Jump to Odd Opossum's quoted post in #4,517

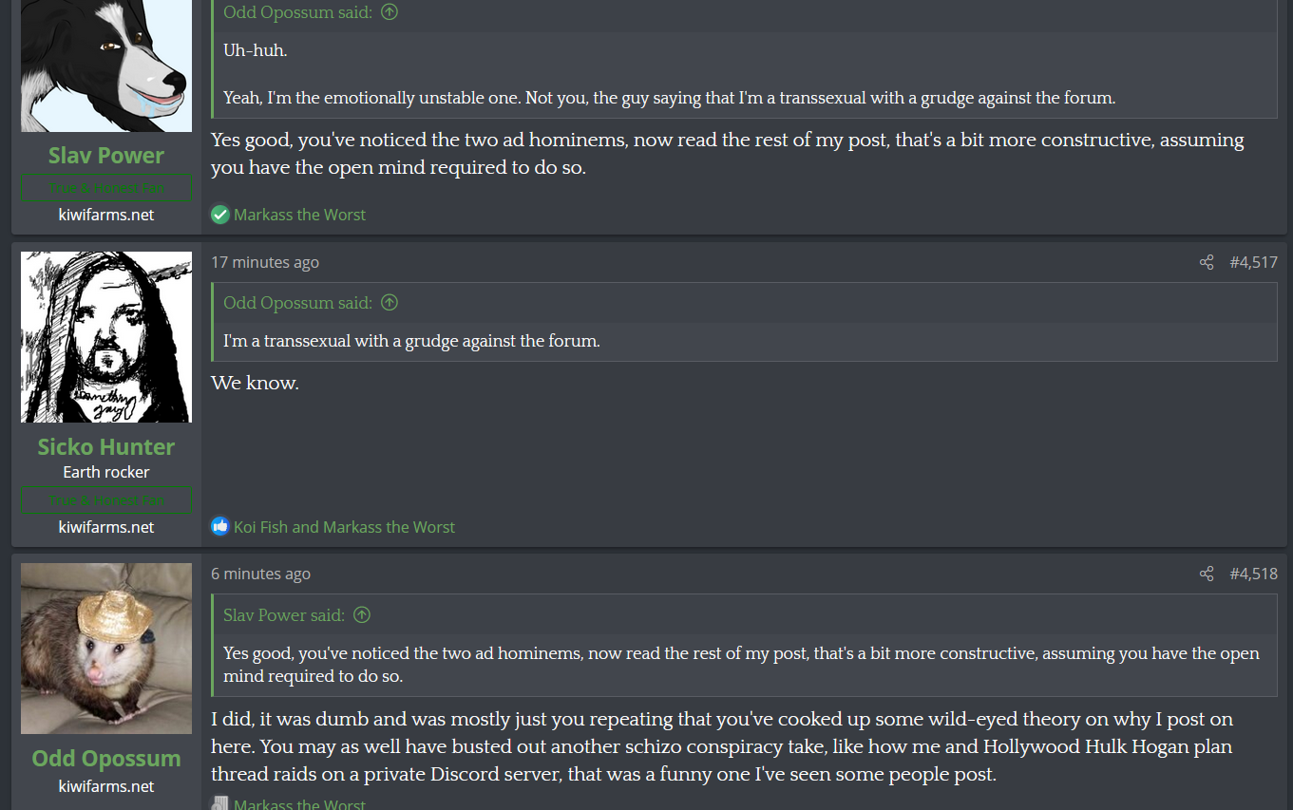(389, 303)
